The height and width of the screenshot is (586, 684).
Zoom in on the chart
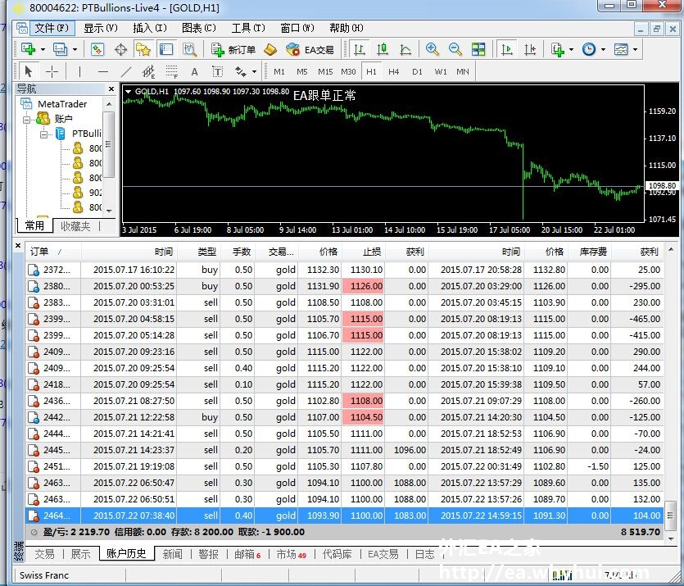[x=433, y=49]
